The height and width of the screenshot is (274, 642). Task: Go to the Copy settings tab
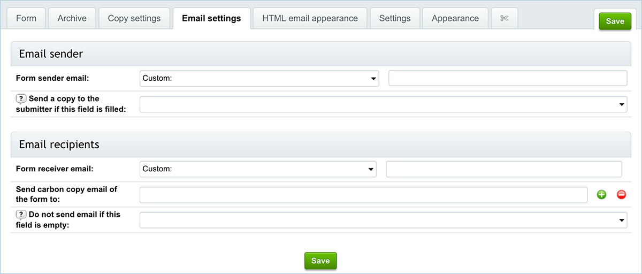(x=134, y=18)
